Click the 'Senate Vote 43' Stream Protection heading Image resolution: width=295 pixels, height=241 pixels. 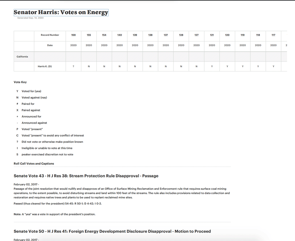click(x=86, y=176)
